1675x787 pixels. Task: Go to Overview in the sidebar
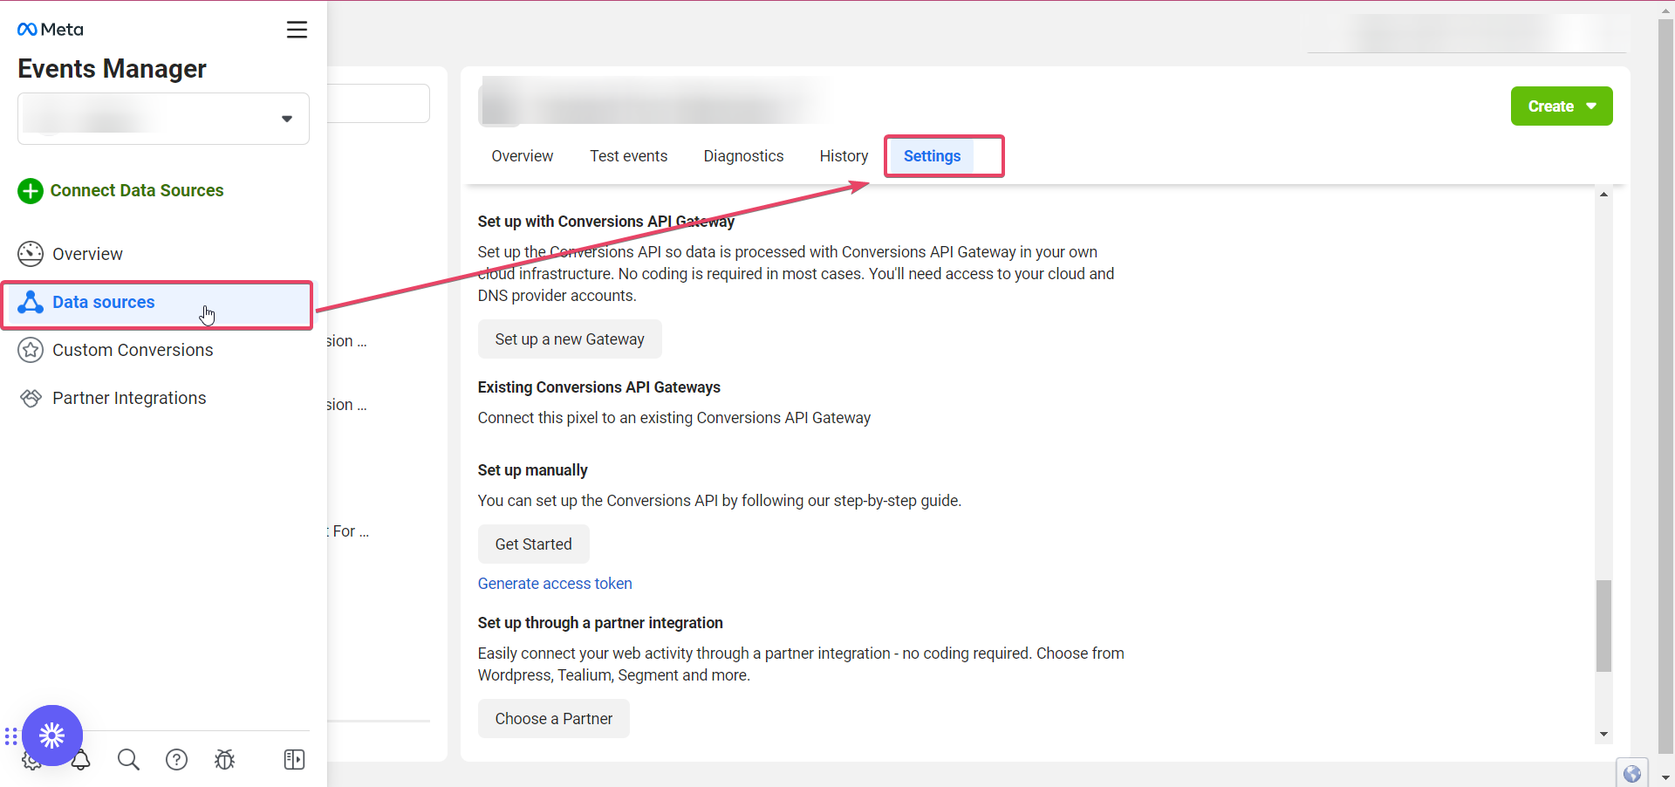pos(87,254)
